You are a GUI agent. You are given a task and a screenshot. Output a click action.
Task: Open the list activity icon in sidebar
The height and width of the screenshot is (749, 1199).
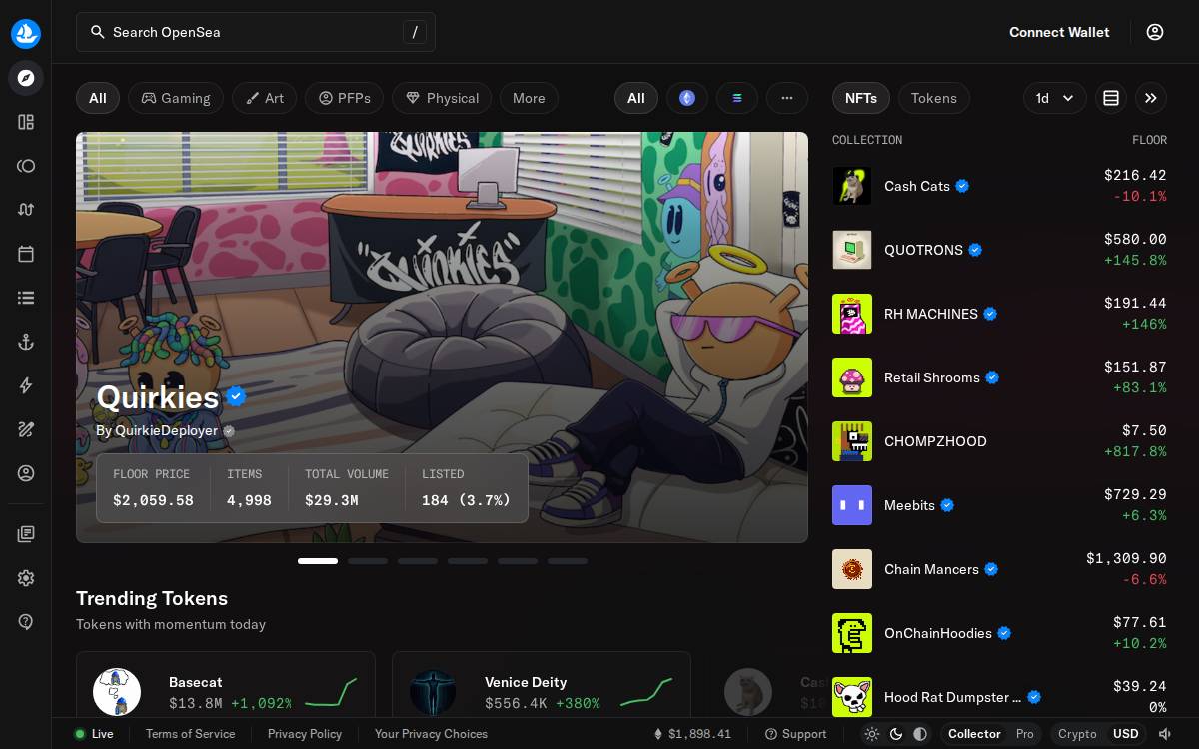pyautogui.click(x=26, y=298)
